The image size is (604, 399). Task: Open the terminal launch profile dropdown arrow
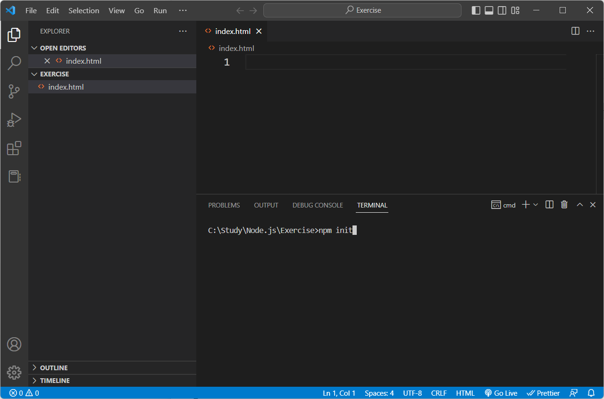click(x=536, y=205)
